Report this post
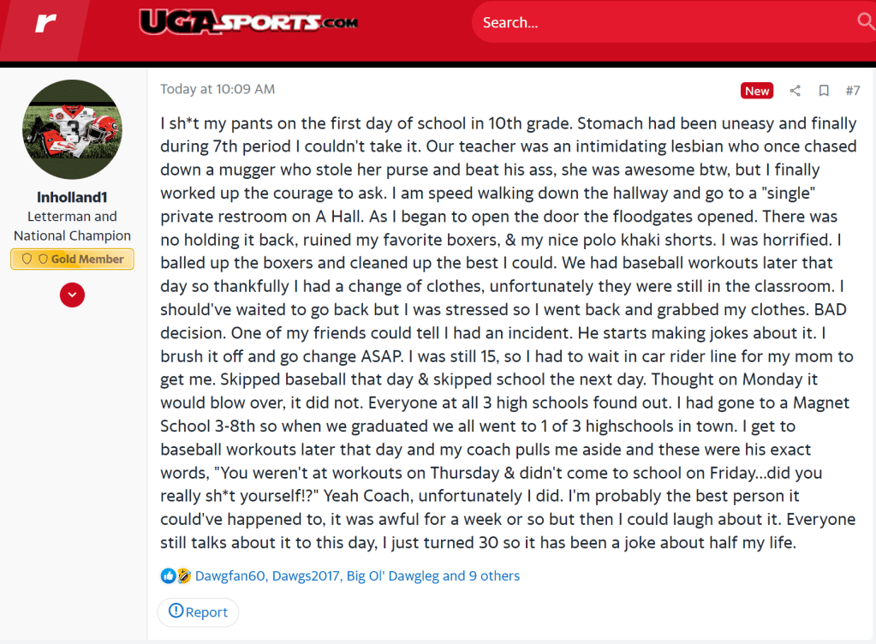 click(x=198, y=611)
